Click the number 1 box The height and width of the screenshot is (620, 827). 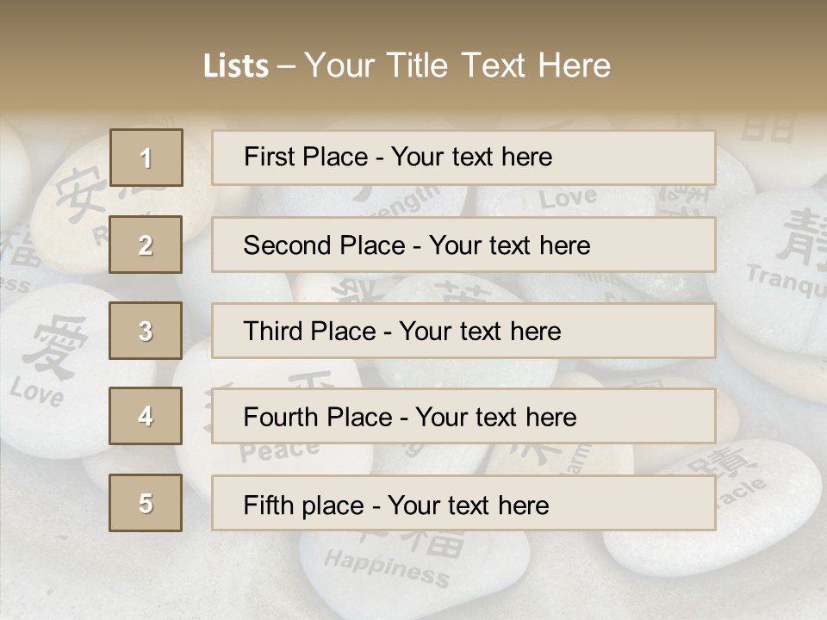[146, 158]
